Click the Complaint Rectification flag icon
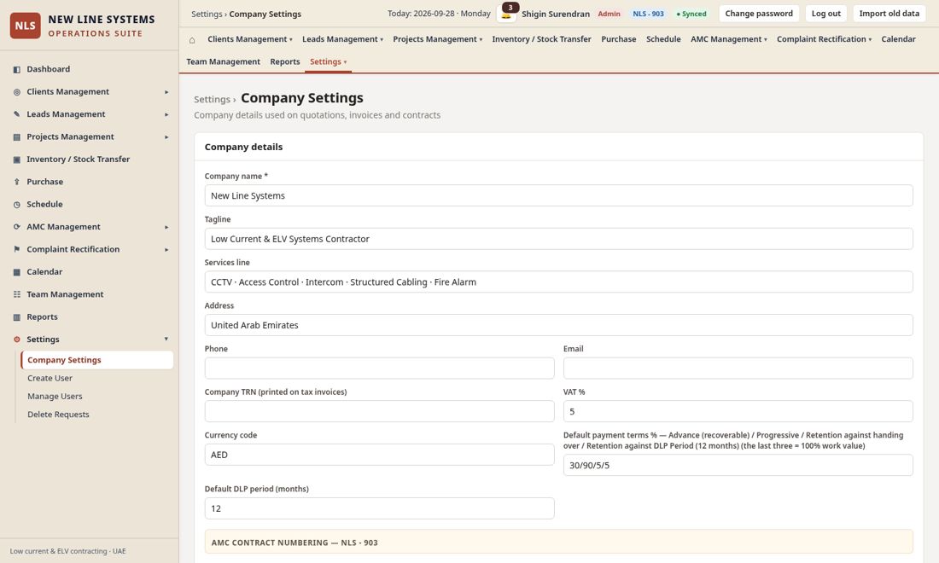 click(17, 249)
